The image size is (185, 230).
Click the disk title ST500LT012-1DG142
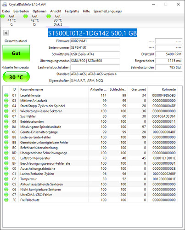coord(93,33)
